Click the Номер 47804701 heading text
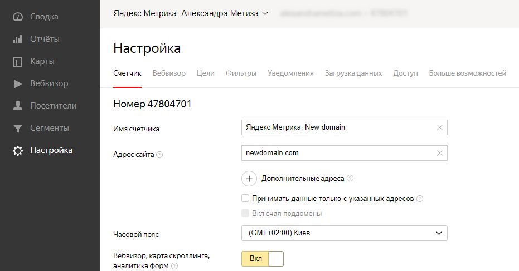Image resolution: width=519 pixels, height=271 pixels. [x=152, y=104]
